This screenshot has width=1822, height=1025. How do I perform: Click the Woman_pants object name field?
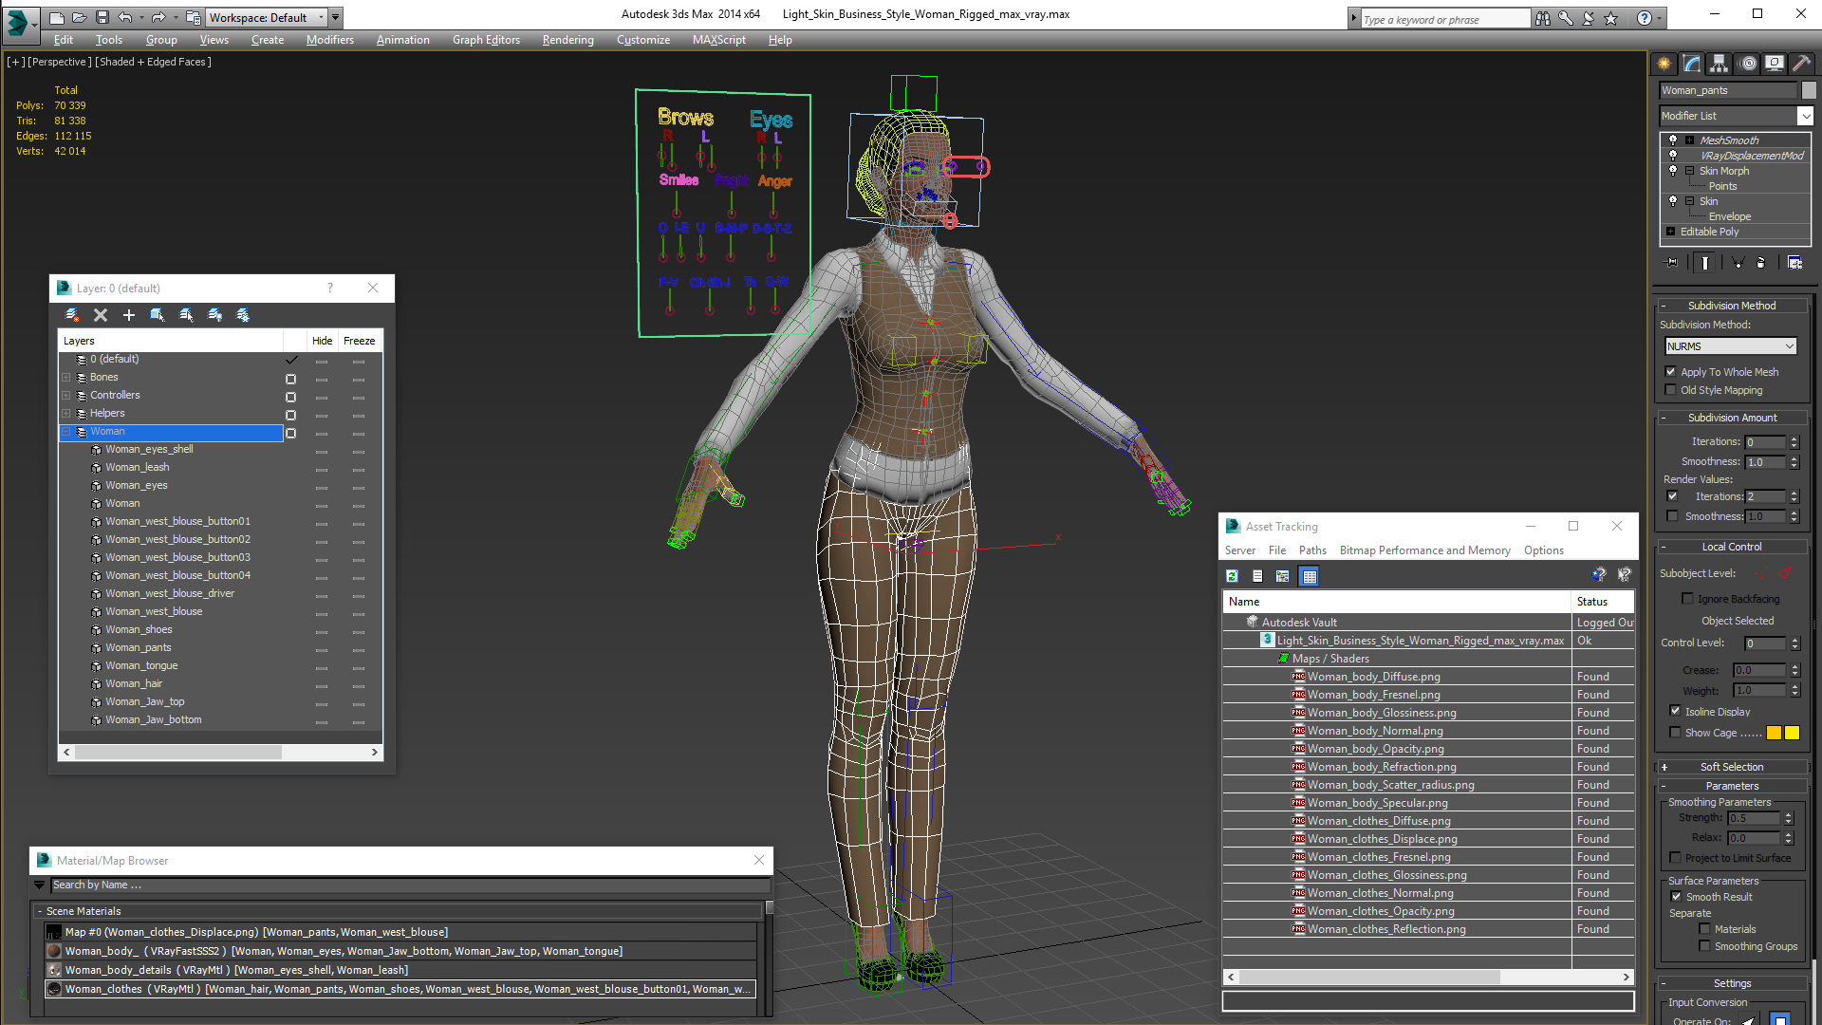click(1728, 90)
